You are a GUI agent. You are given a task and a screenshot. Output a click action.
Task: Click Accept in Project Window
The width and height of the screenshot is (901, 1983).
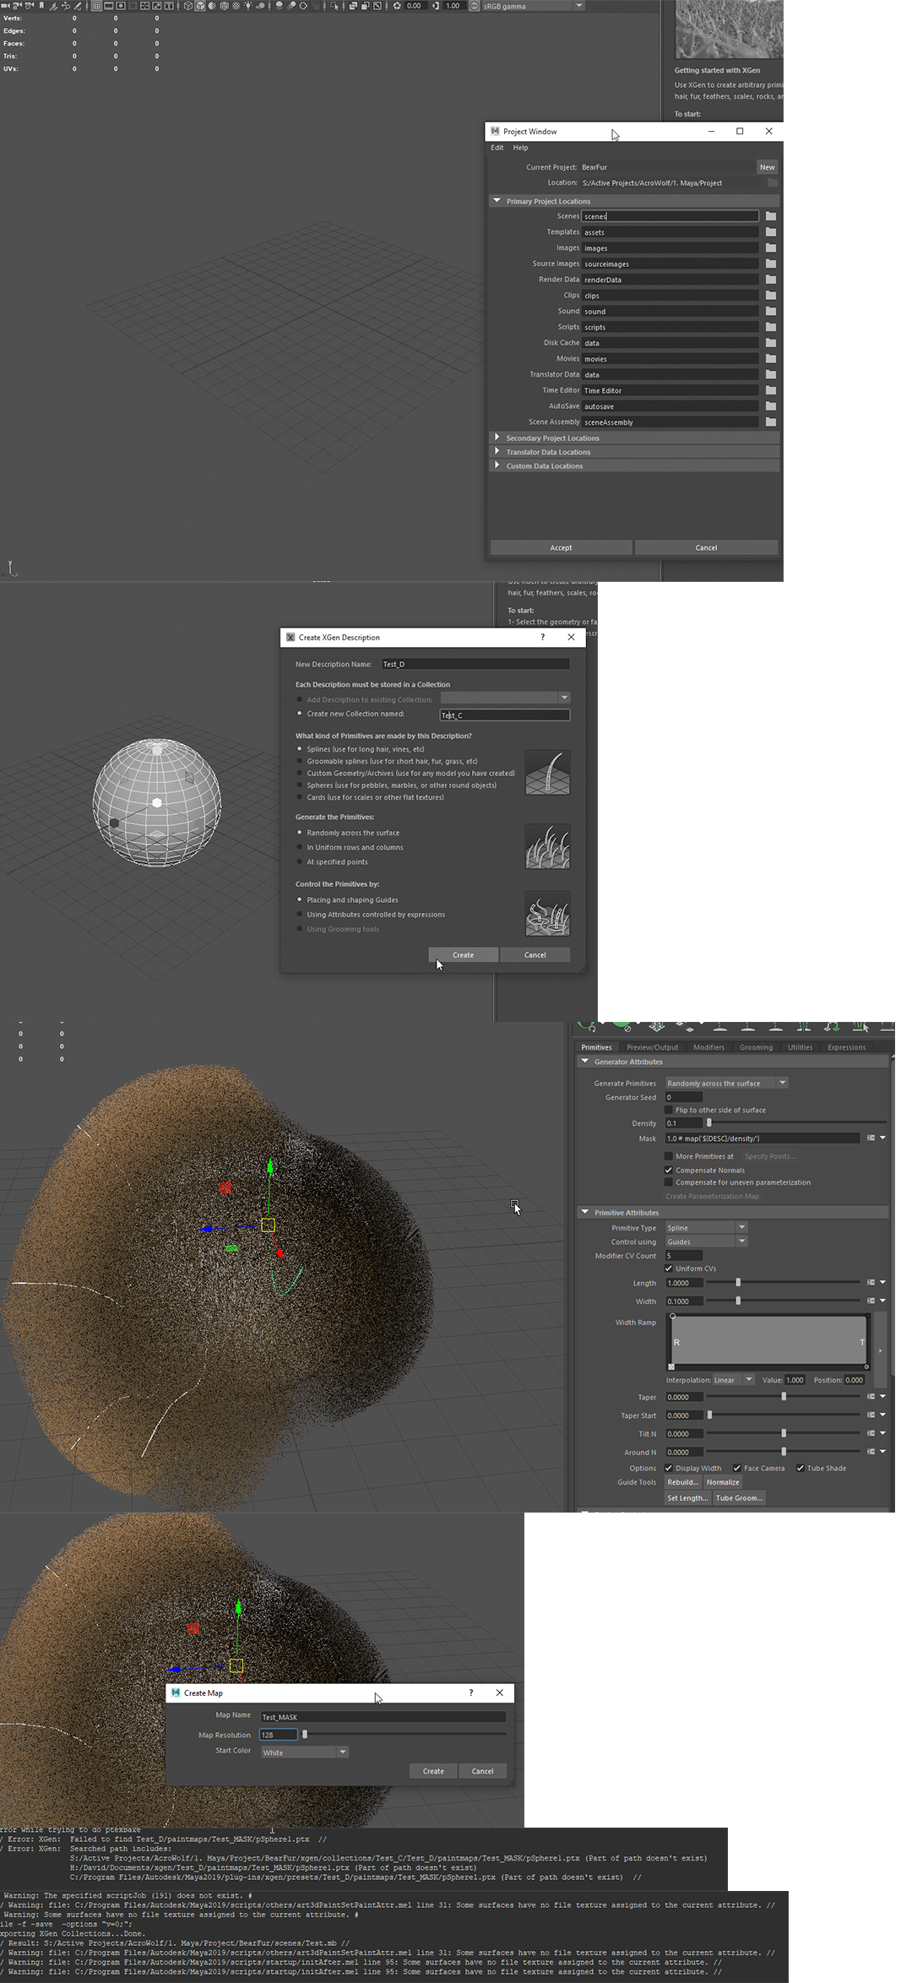[x=561, y=548]
